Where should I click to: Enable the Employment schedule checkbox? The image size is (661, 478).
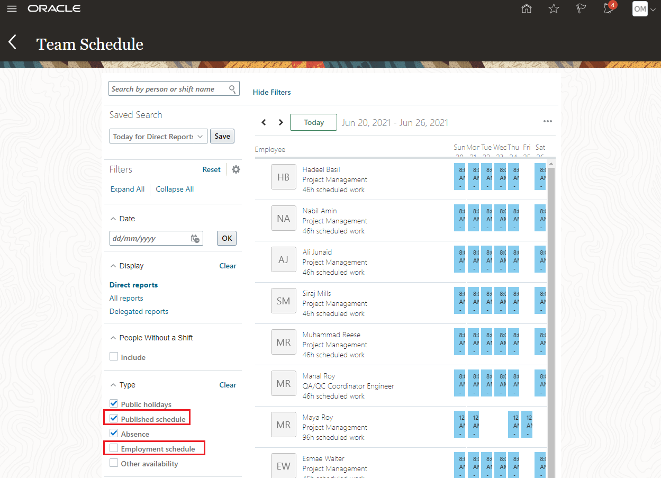click(113, 447)
